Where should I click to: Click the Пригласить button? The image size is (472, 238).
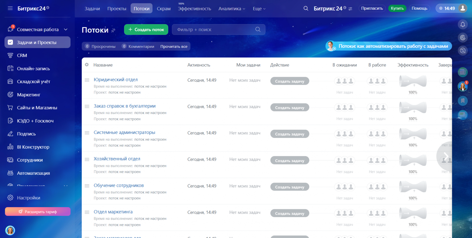(372, 8)
